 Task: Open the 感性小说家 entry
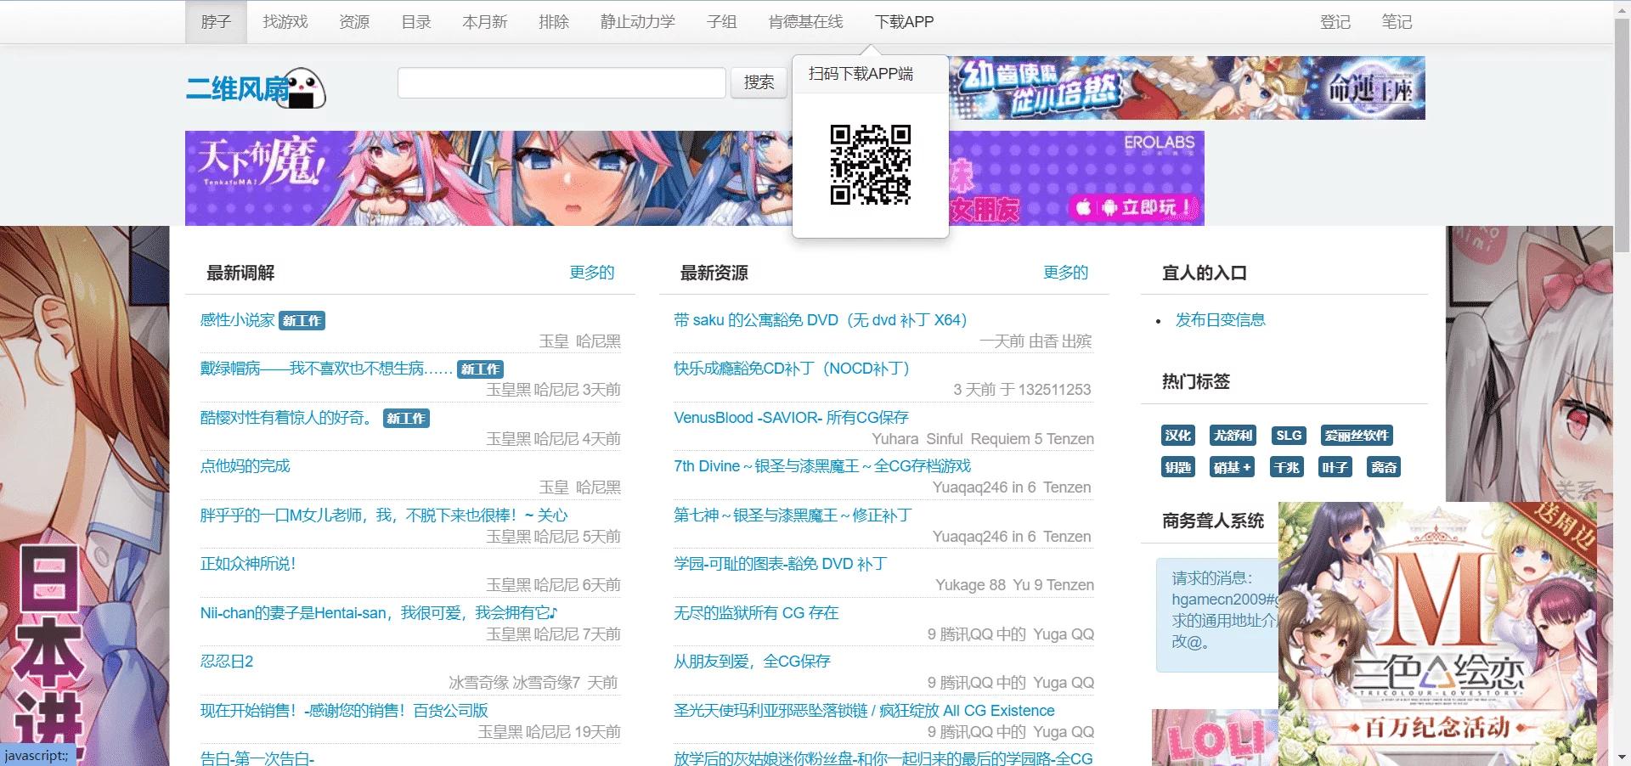coord(238,320)
